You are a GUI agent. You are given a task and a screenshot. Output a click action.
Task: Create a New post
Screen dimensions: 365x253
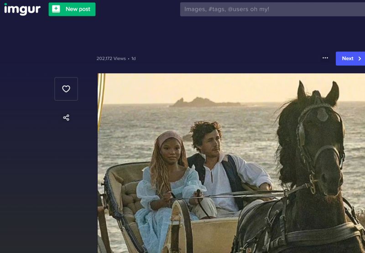tap(72, 9)
